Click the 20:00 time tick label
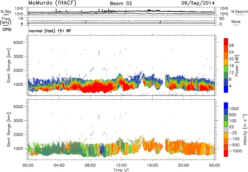 (183, 165)
